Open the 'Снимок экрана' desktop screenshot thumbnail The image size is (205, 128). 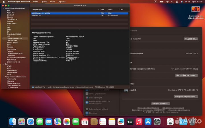(196, 9)
